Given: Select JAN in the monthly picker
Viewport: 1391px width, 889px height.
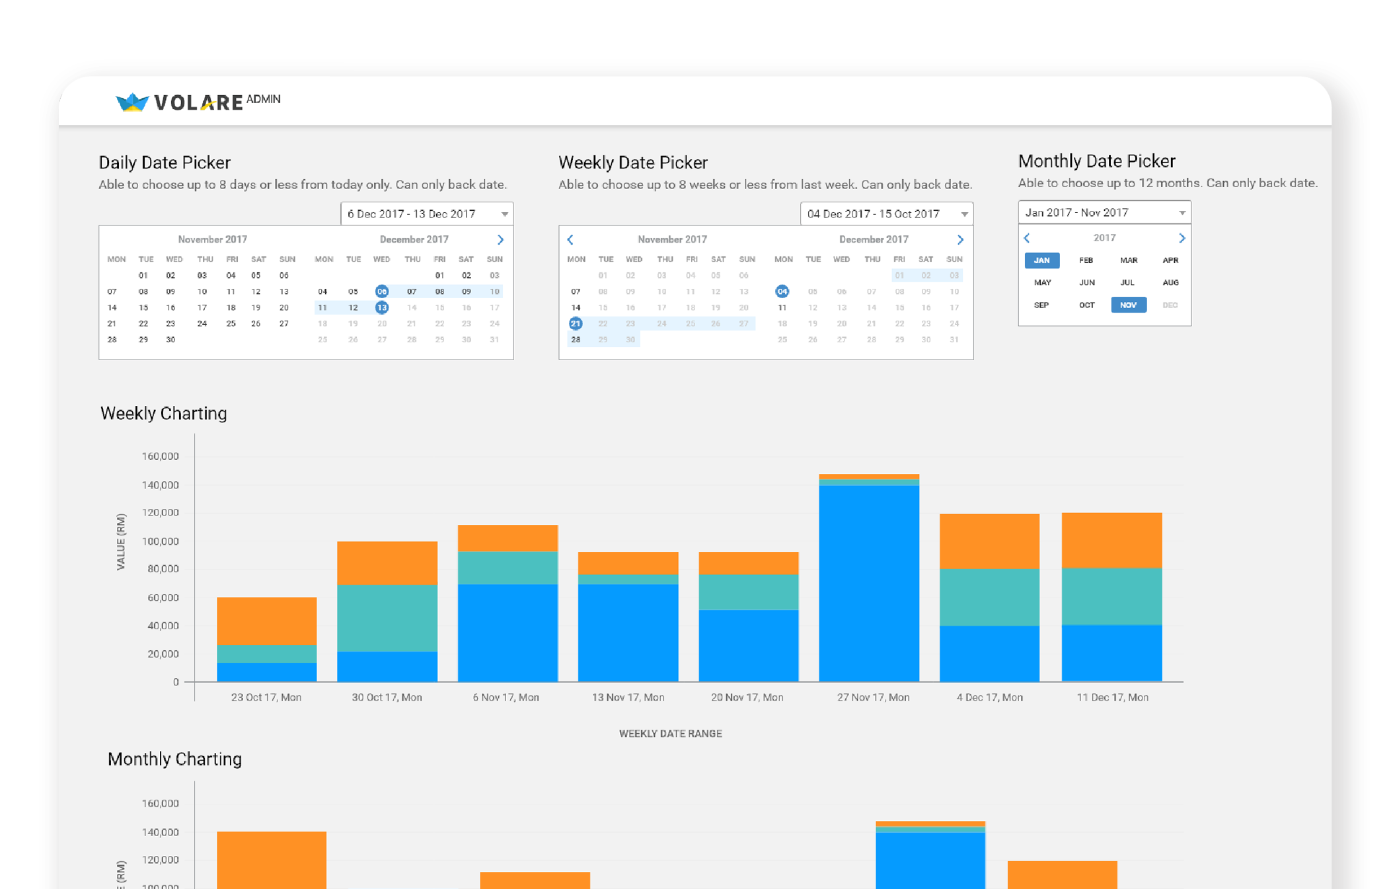Looking at the screenshot, I should coord(1042,260).
